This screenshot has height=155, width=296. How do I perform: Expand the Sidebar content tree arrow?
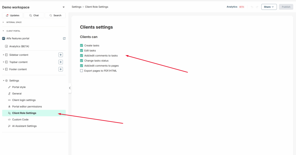pos(3,55)
